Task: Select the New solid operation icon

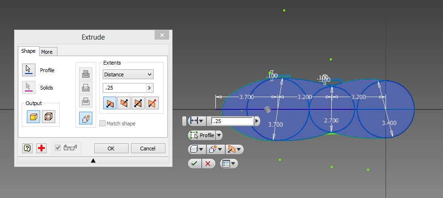Action: coord(86,118)
